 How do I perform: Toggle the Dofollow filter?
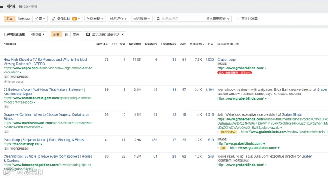point(24,19)
